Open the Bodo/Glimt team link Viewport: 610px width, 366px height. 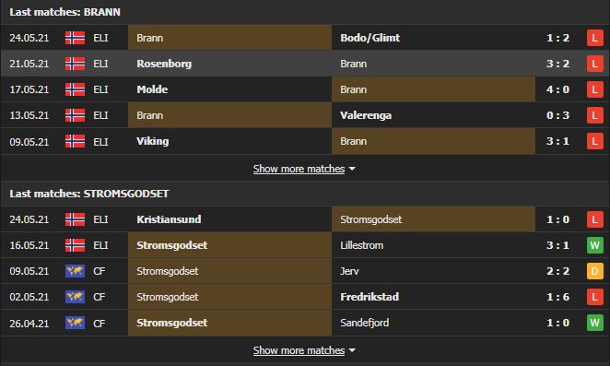(x=370, y=38)
